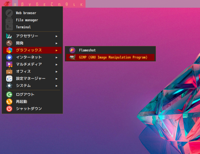The width and height of the screenshot is (200, 154).
Task: Choose ログアウト to log out
Action: 32,95
